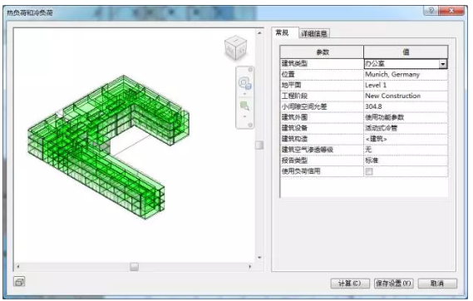The image size is (473, 301).
Task: Switch to the 详细信息 tab
Action: (314, 33)
